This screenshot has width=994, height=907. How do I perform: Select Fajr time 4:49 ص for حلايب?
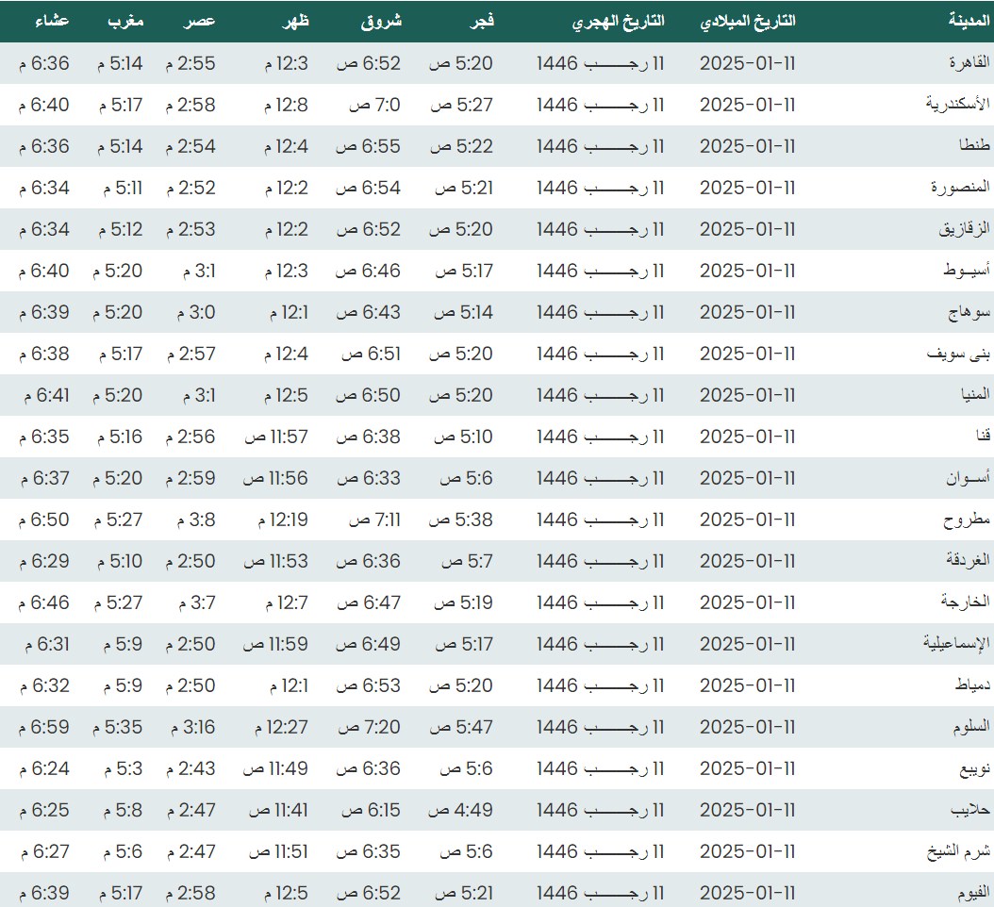coord(460,810)
